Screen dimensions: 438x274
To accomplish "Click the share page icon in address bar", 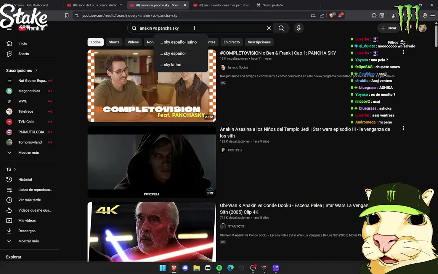I will (322, 16).
